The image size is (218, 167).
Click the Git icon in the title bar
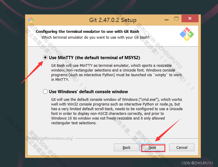click(31, 20)
